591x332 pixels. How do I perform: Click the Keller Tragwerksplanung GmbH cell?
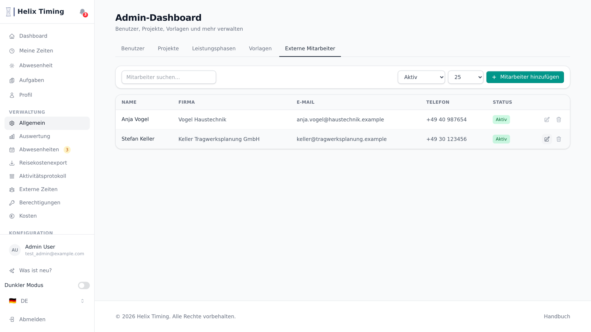click(219, 139)
